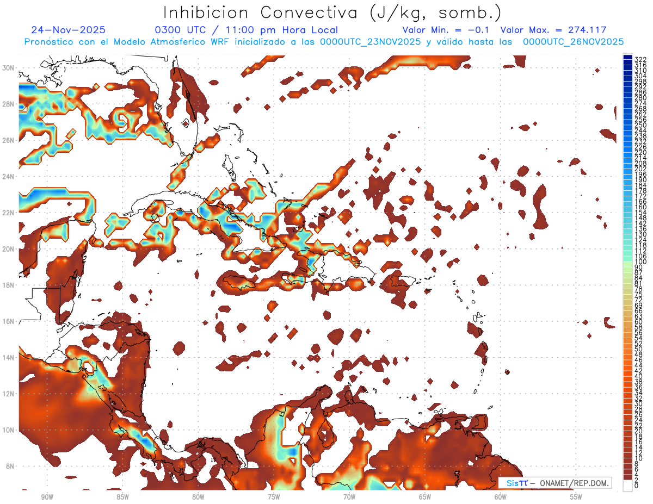Click the darkest blue swatch labeled 322
This screenshot has height=504, width=653.
coord(627,57)
